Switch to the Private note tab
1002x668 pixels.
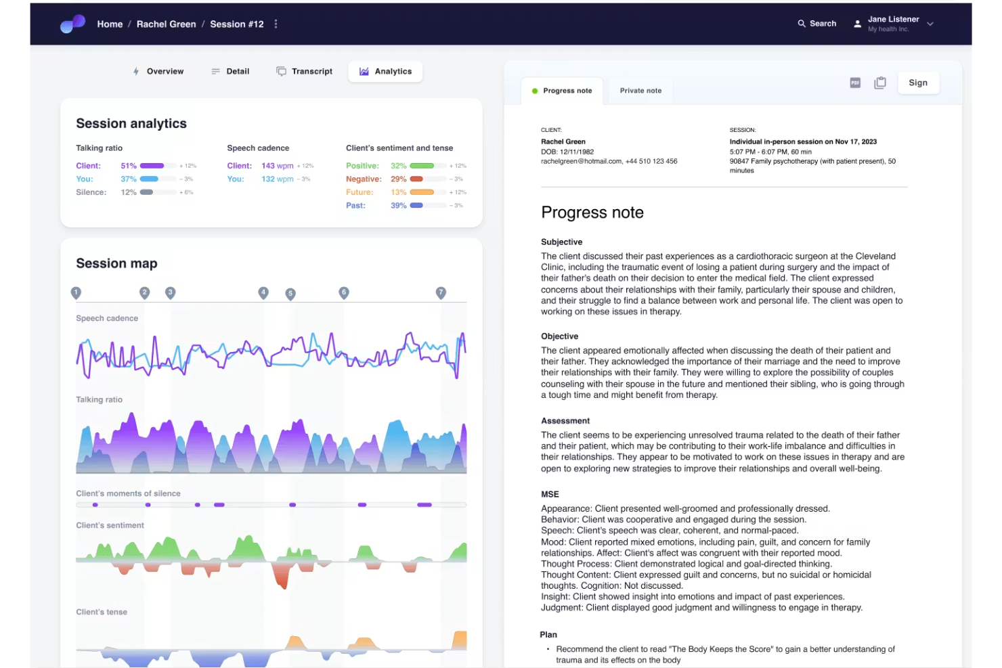coord(640,91)
